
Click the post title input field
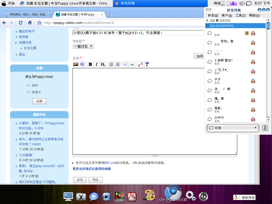138,33
